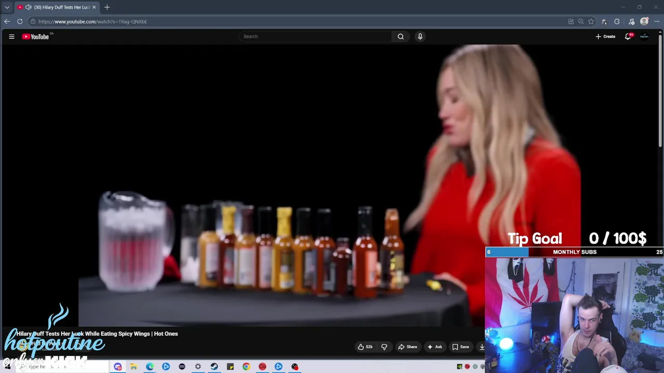This screenshot has width=664, height=373.
Task: Open YouTube notifications bell
Action: pyautogui.click(x=628, y=36)
